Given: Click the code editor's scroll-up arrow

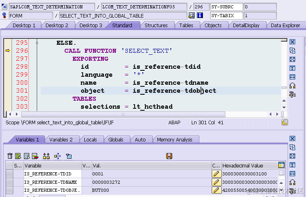Looking at the screenshot, I should pos(284,101).
